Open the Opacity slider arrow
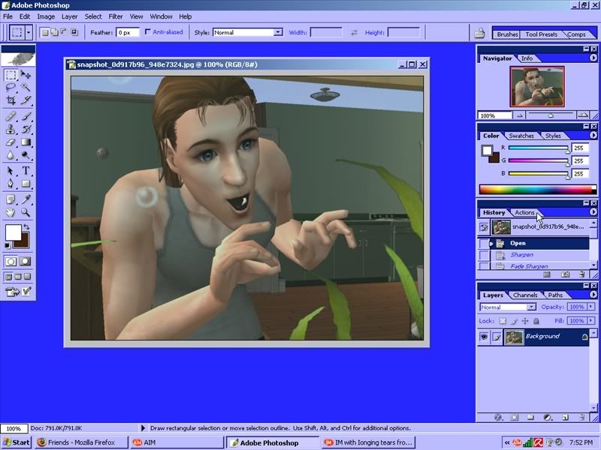This screenshot has width=601, height=450. 591,307
